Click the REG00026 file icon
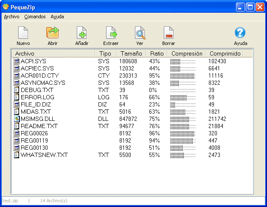Image resolution: width=267 pixels, height=207 pixels. point(17,133)
